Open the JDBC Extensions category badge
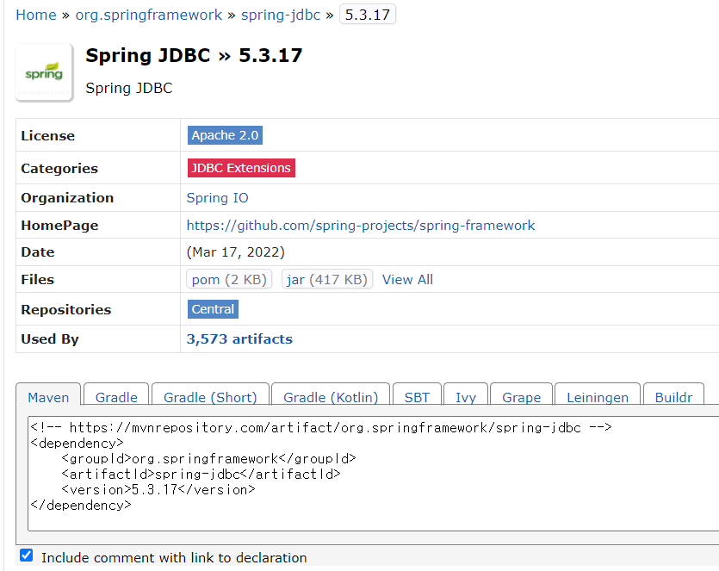Viewport: 719px width, 571px height. (x=240, y=168)
